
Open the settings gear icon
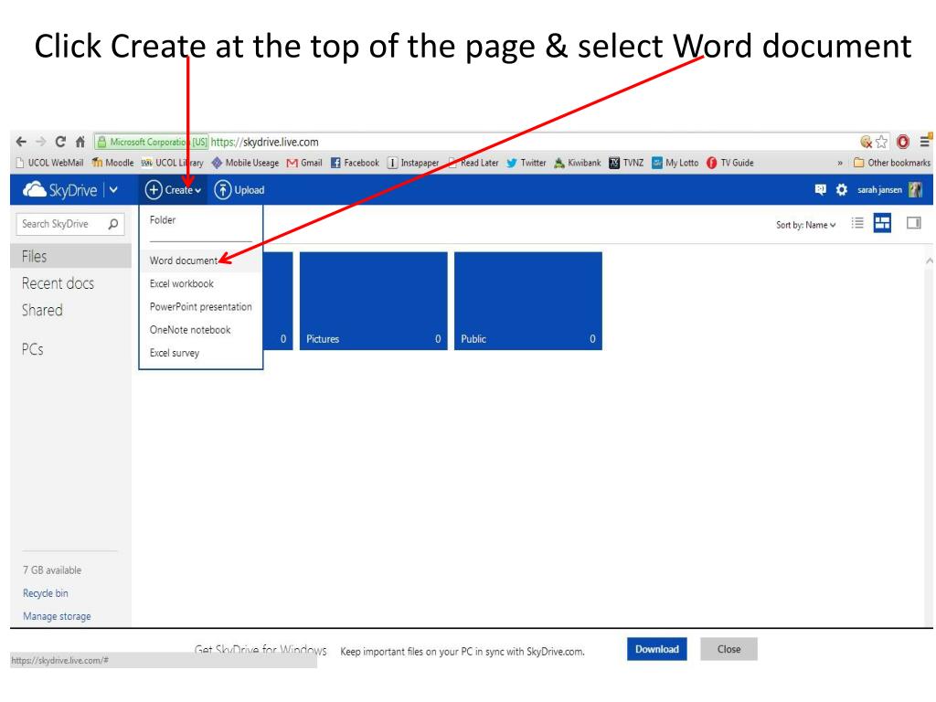pyautogui.click(x=842, y=190)
